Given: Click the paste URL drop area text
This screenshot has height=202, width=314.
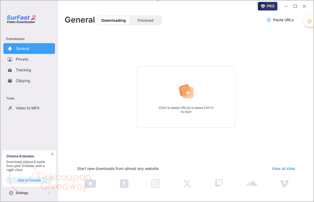Looking at the screenshot, I should coord(186,110).
